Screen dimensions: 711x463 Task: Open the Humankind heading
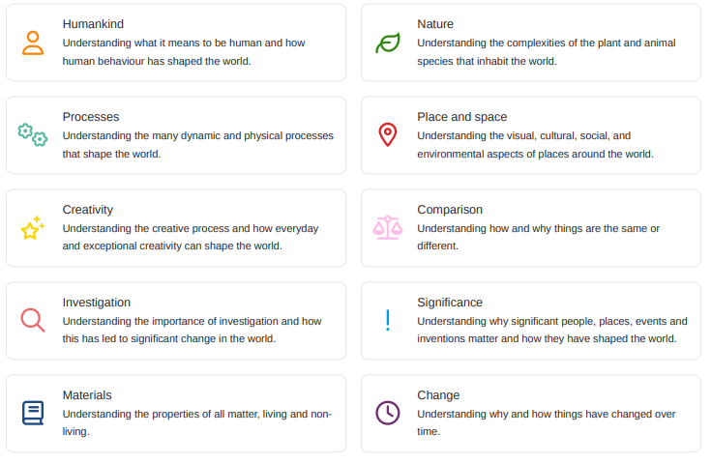93,24
